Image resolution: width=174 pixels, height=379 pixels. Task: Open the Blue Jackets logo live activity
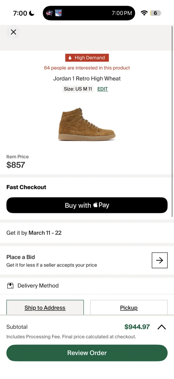(x=49, y=13)
